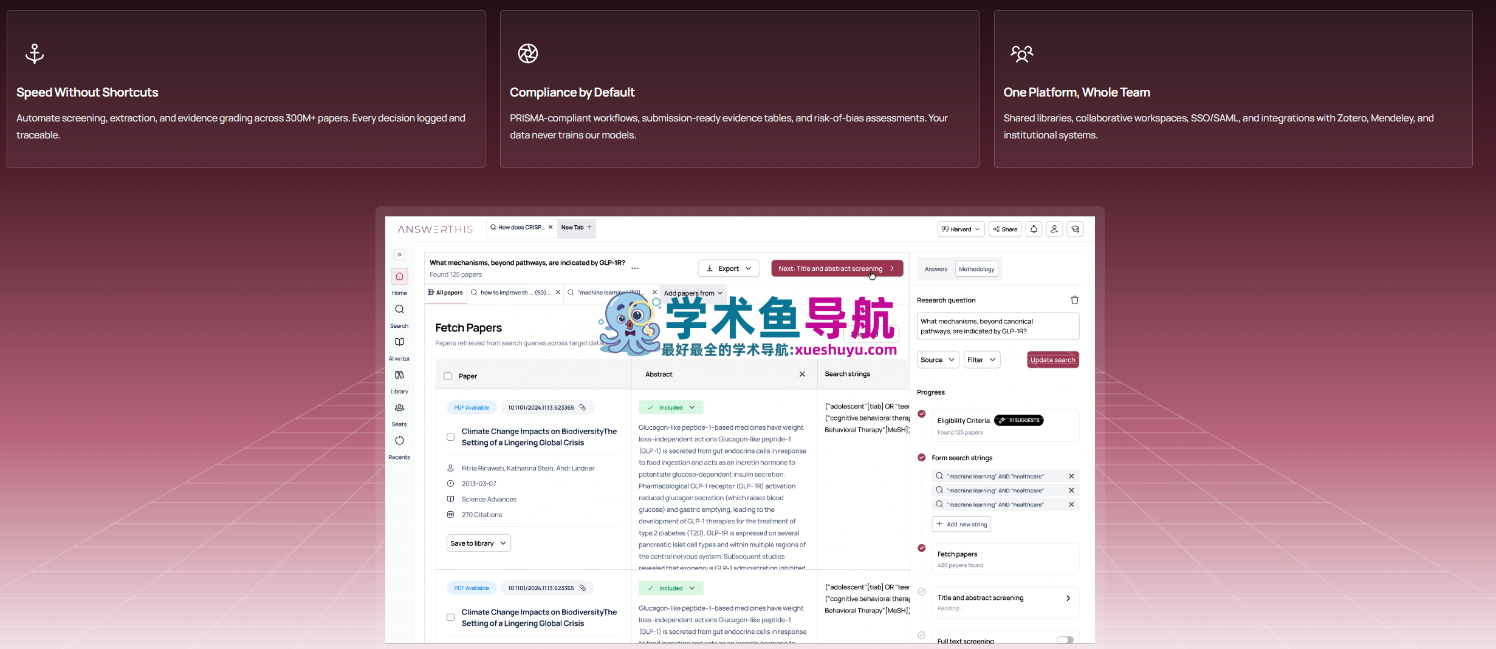Select the All papers tab
Image resolution: width=1496 pixels, height=649 pixels.
445,293
